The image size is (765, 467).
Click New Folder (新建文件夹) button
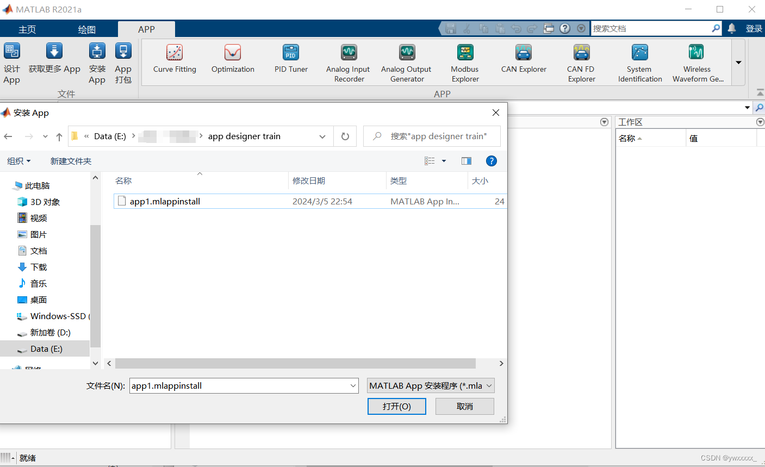pyautogui.click(x=71, y=161)
